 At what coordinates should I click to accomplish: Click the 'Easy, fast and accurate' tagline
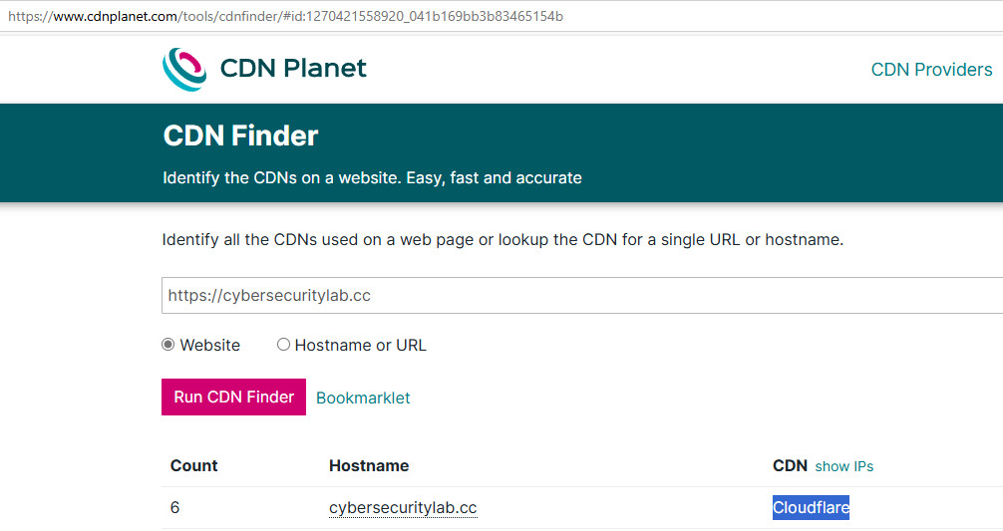(494, 177)
